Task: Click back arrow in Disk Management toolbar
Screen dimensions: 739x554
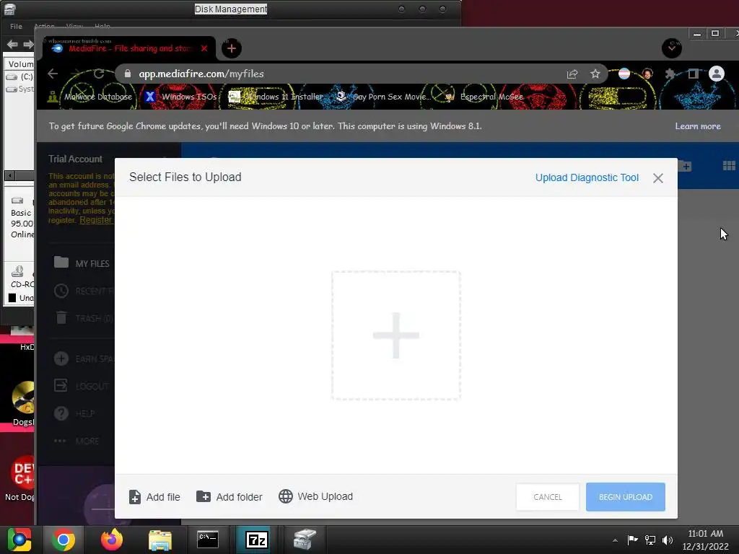Action: click(12, 44)
